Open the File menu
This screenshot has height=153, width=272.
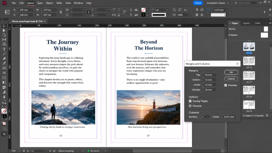coord(14,3)
